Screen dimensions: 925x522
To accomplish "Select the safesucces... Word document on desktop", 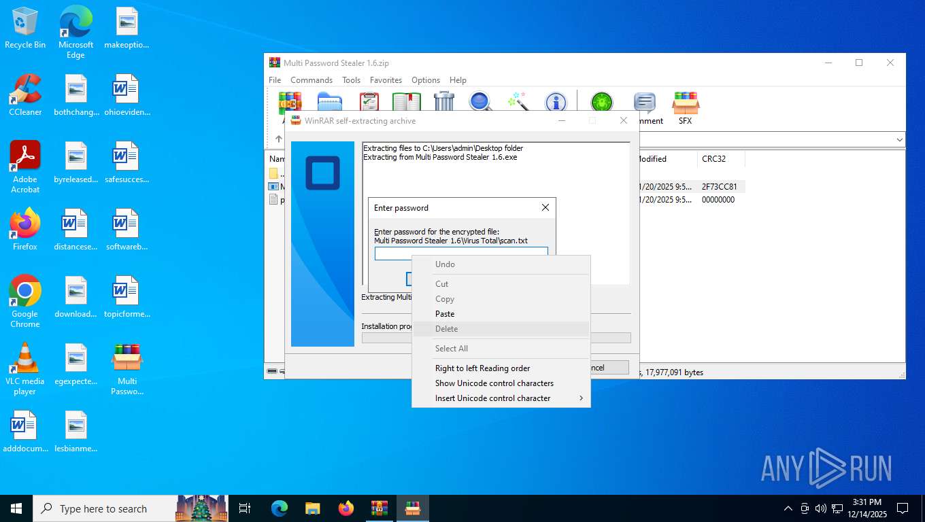I will tap(127, 162).
